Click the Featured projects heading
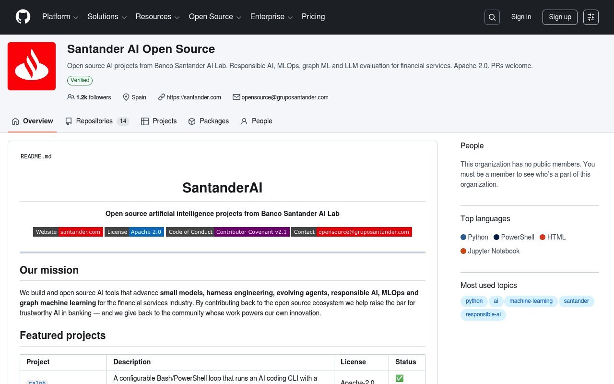The height and width of the screenshot is (384, 614). tap(63, 336)
